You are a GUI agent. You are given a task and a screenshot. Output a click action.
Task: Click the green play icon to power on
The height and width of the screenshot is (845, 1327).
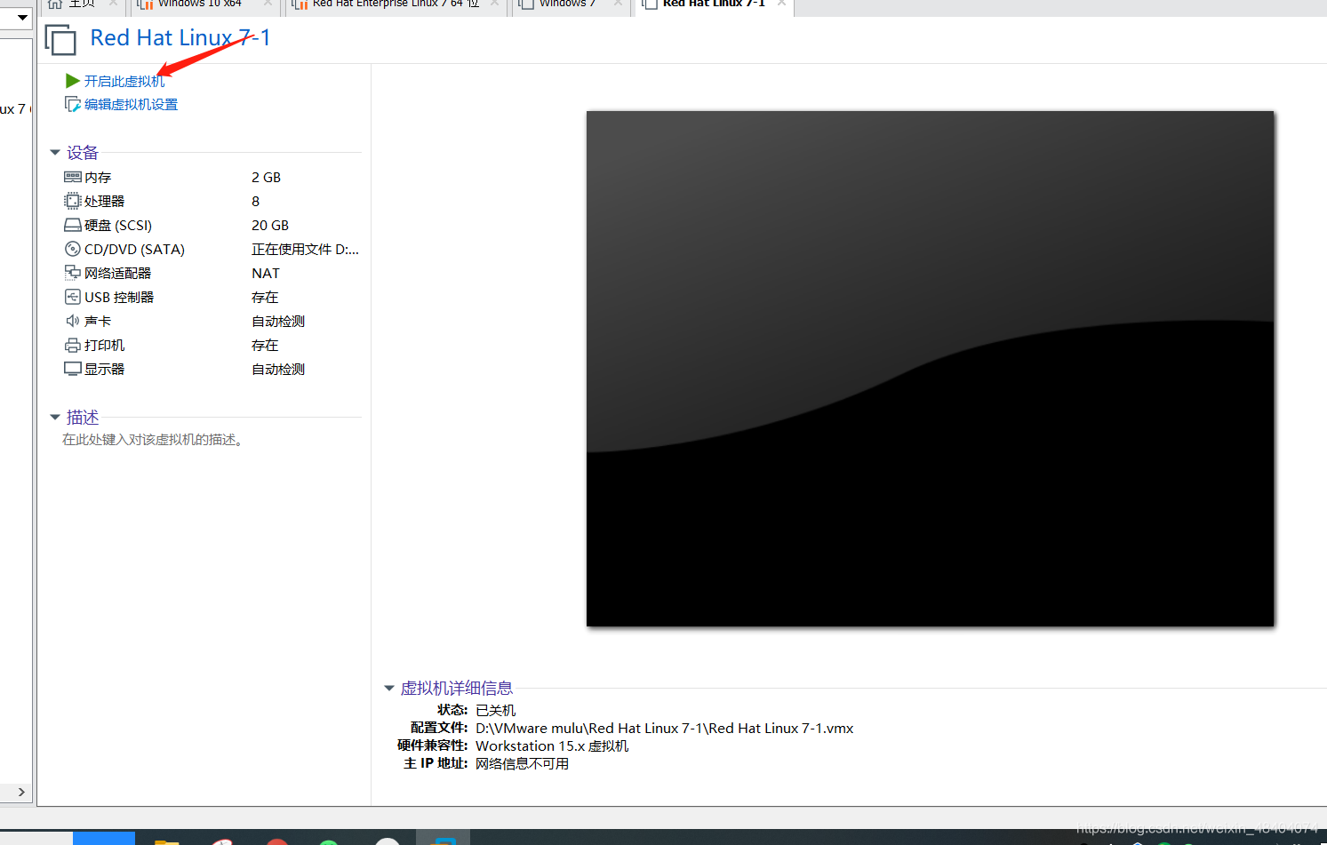[73, 81]
